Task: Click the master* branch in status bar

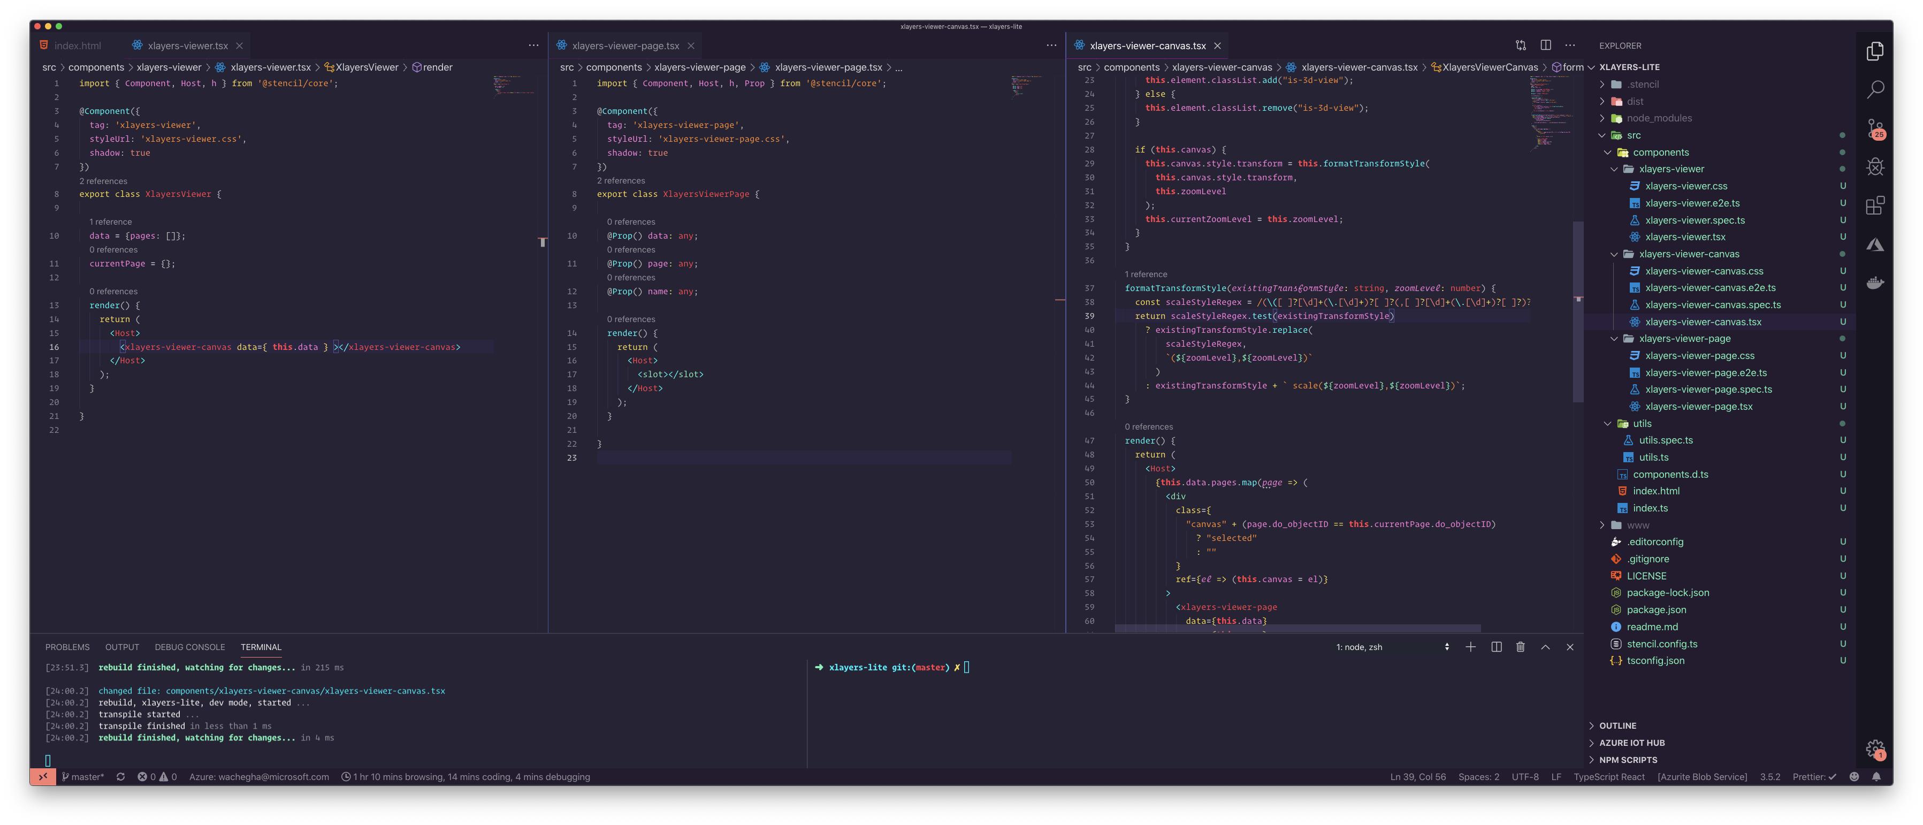Action: click(83, 776)
